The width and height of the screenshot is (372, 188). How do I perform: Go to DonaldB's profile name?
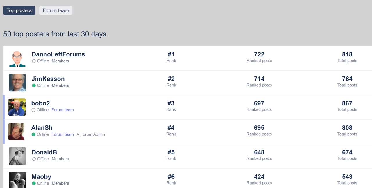(x=44, y=152)
